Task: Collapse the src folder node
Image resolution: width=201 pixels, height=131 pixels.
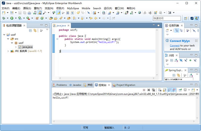Action: (8, 39)
